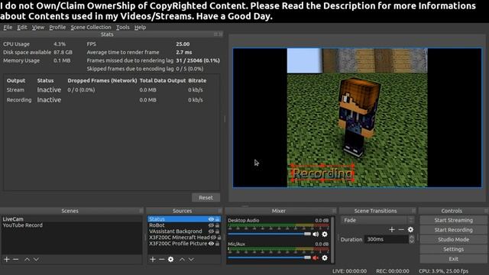Toggle visibility of X3F200C Minecraft Head
Viewport: 489px width, 275px height.
pos(214,238)
